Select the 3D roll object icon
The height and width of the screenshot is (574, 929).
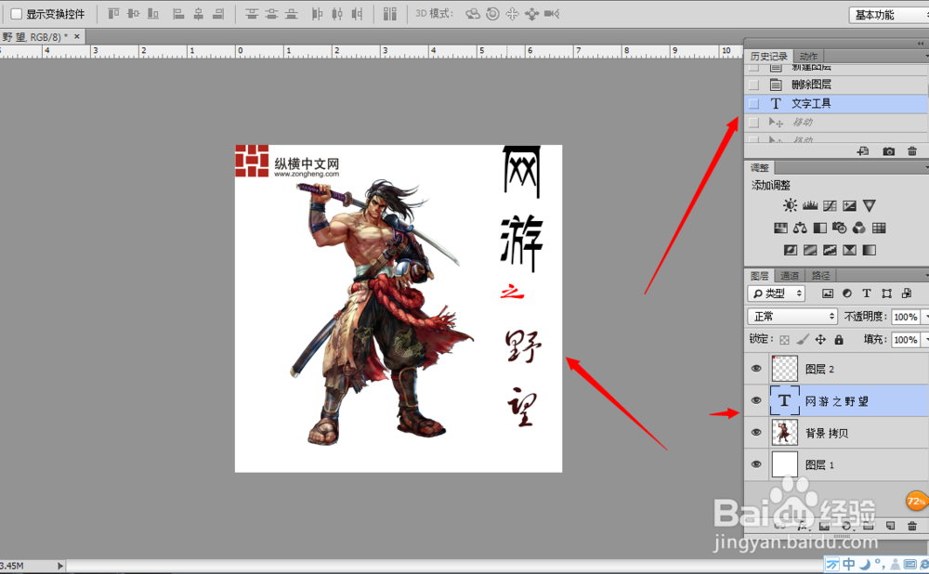pyautogui.click(x=492, y=14)
